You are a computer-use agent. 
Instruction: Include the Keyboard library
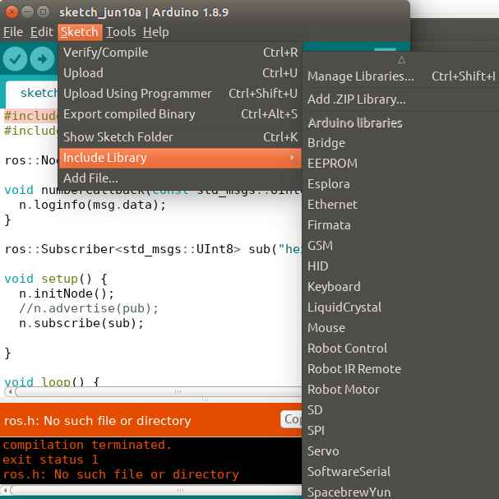coord(401,287)
